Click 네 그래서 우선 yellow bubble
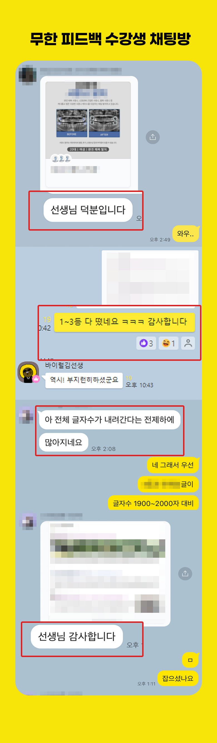The height and width of the screenshot is (743, 217). pos(173,465)
